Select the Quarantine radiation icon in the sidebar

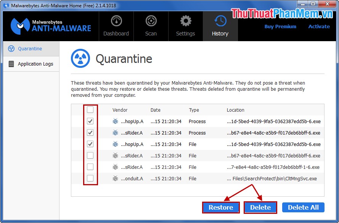point(11,48)
